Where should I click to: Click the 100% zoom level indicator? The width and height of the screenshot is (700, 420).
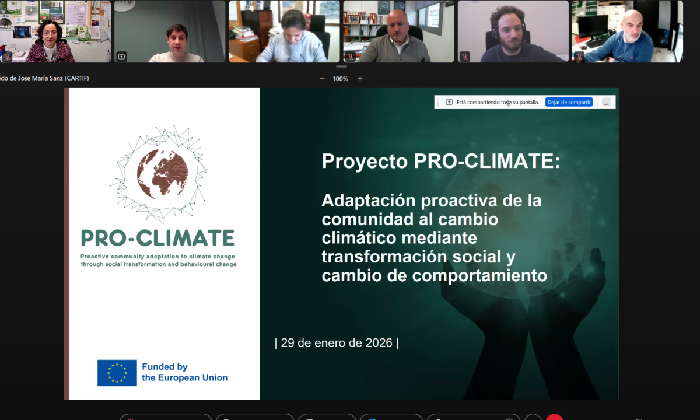click(x=341, y=79)
